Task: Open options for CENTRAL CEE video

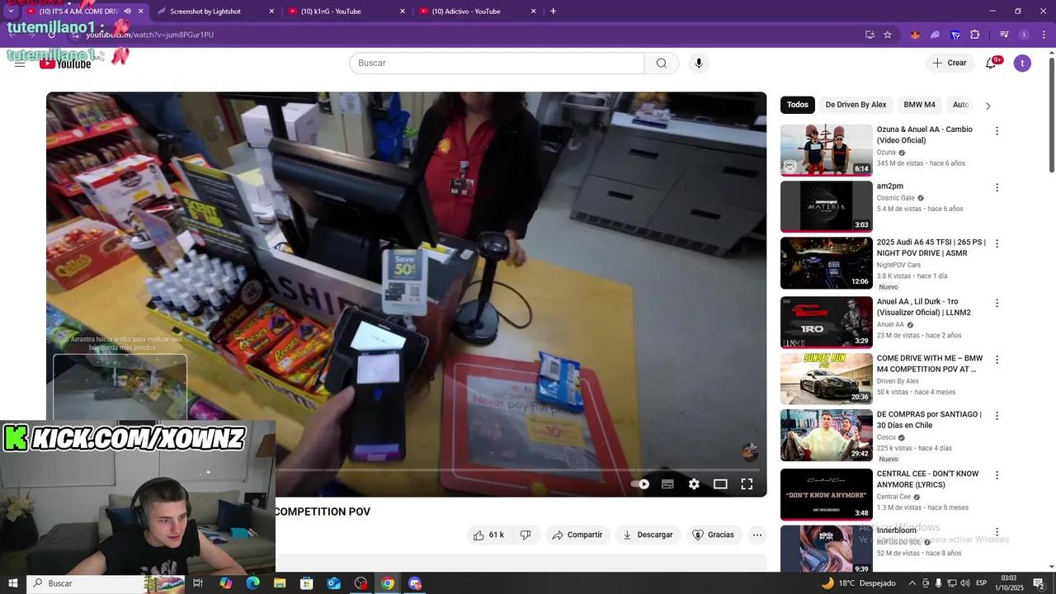Action: (997, 475)
